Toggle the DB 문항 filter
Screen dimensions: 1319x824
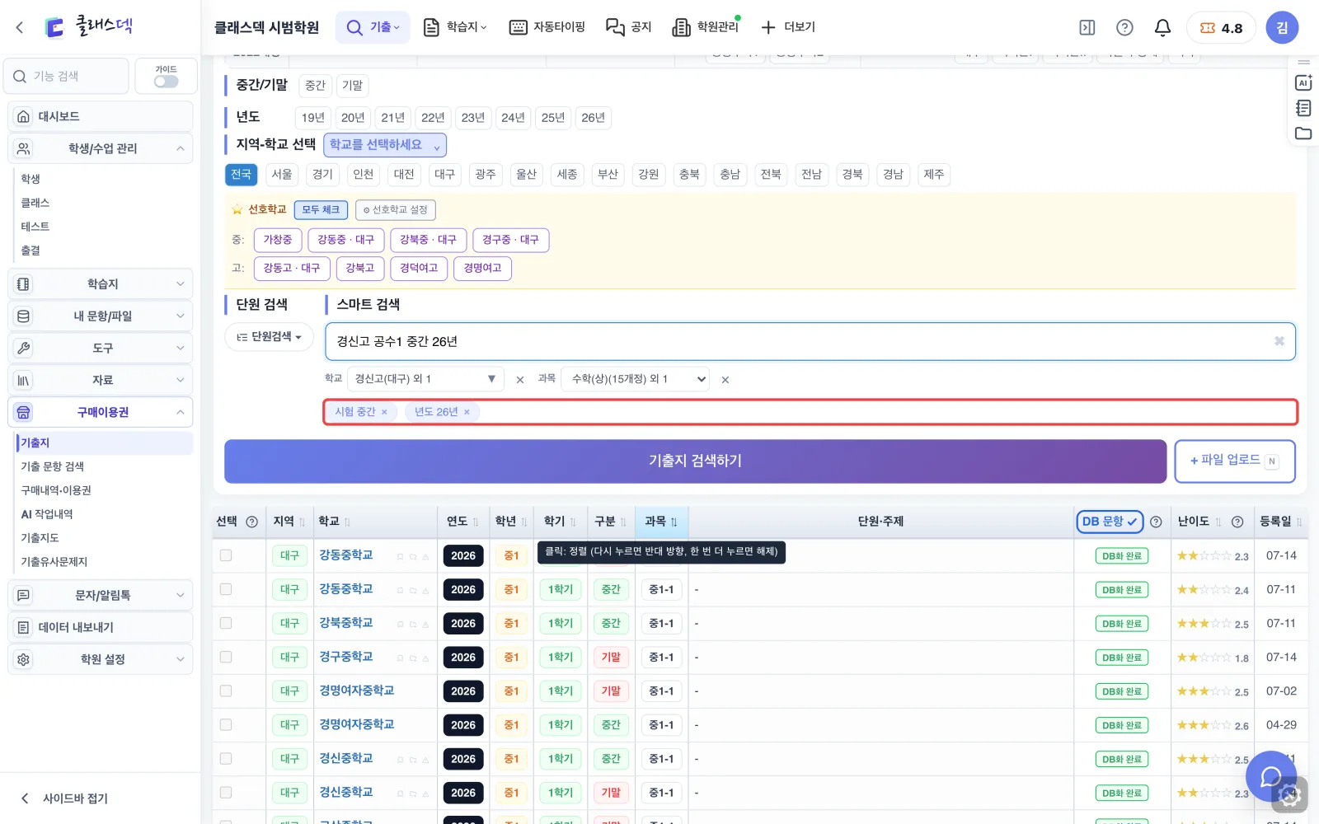[x=1110, y=522]
